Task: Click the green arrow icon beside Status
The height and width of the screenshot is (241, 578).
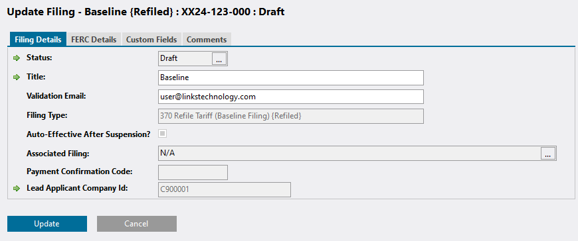Action: click(16, 58)
